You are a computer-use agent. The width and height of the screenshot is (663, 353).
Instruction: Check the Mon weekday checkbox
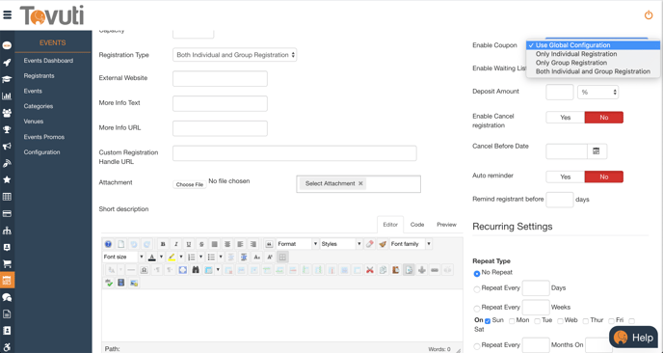pyautogui.click(x=512, y=321)
